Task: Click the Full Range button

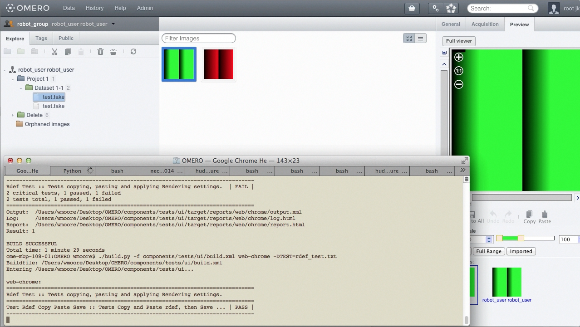Action: click(488, 251)
